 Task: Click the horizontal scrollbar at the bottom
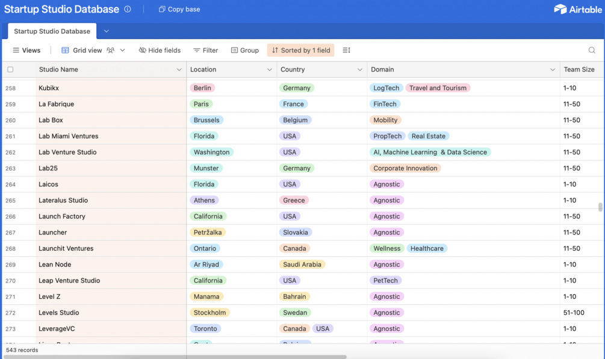(175, 357)
